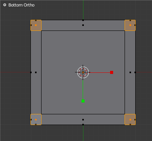Grab the red X-axis manipulator handle
Image resolution: width=152 pixels, height=141 pixels.
pyautogui.click(x=112, y=72)
